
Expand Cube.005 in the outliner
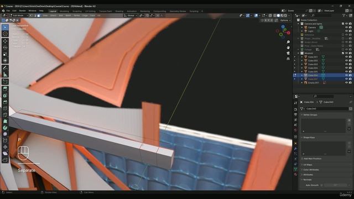click(302, 72)
